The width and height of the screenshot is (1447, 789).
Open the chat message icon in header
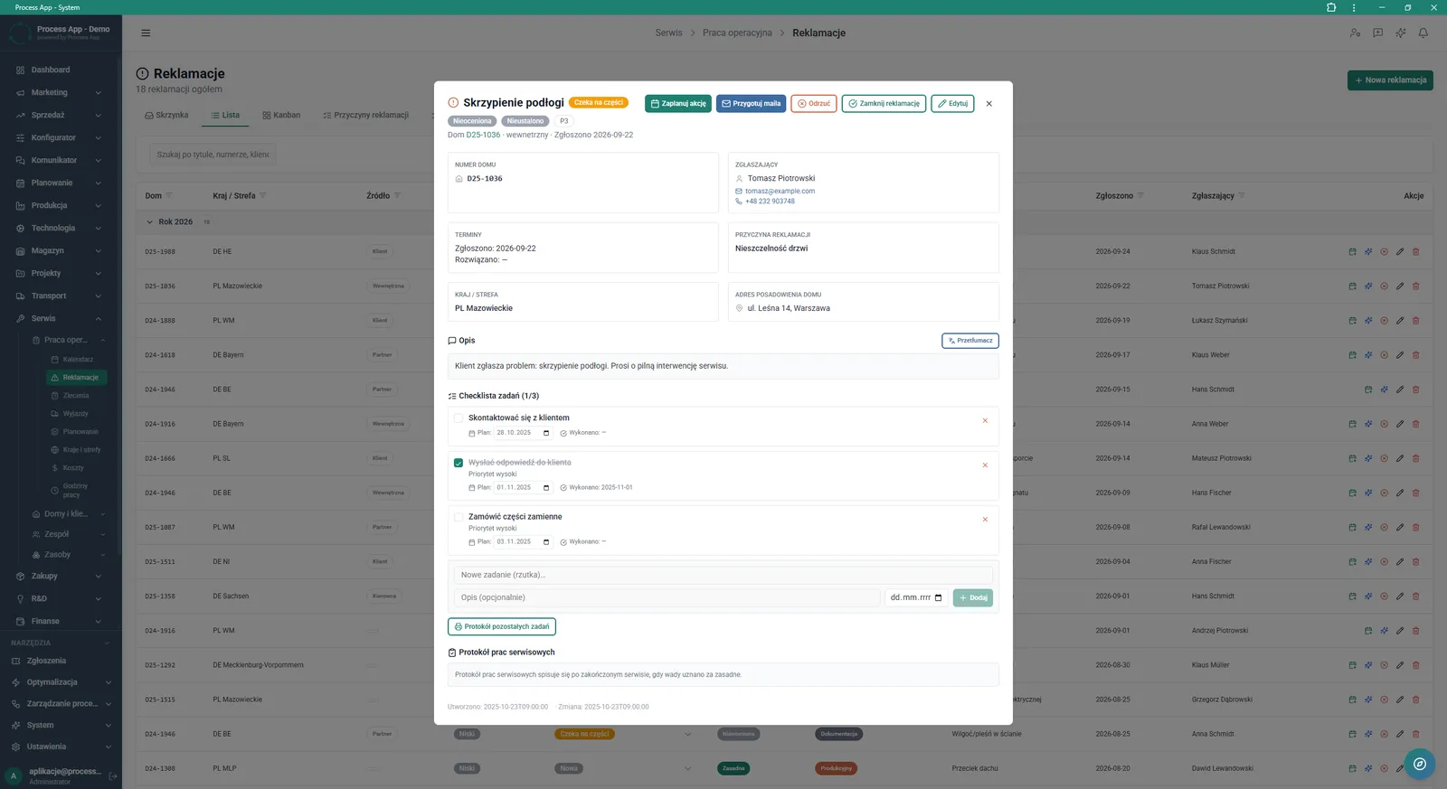[1377, 33]
